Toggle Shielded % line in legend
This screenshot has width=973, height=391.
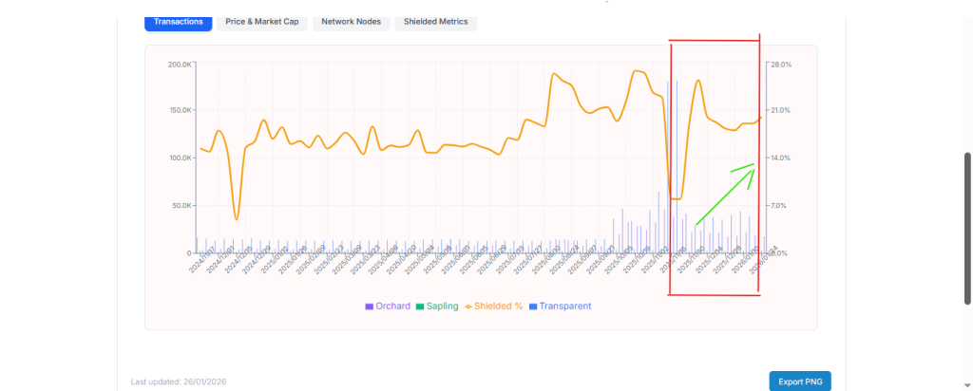click(x=498, y=307)
